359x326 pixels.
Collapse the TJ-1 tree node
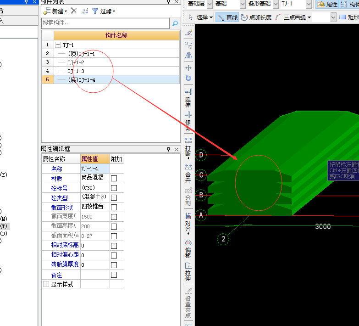coord(58,45)
